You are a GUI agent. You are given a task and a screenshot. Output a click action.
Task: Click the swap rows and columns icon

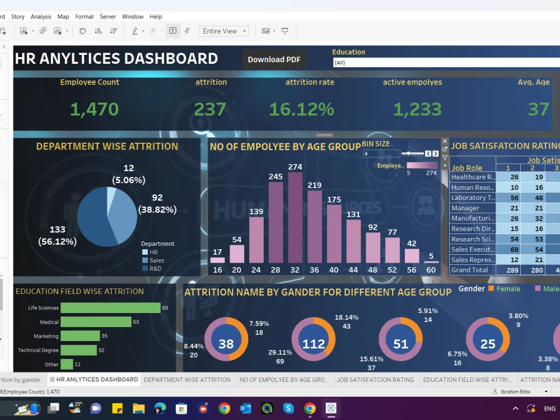click(82, 31)
